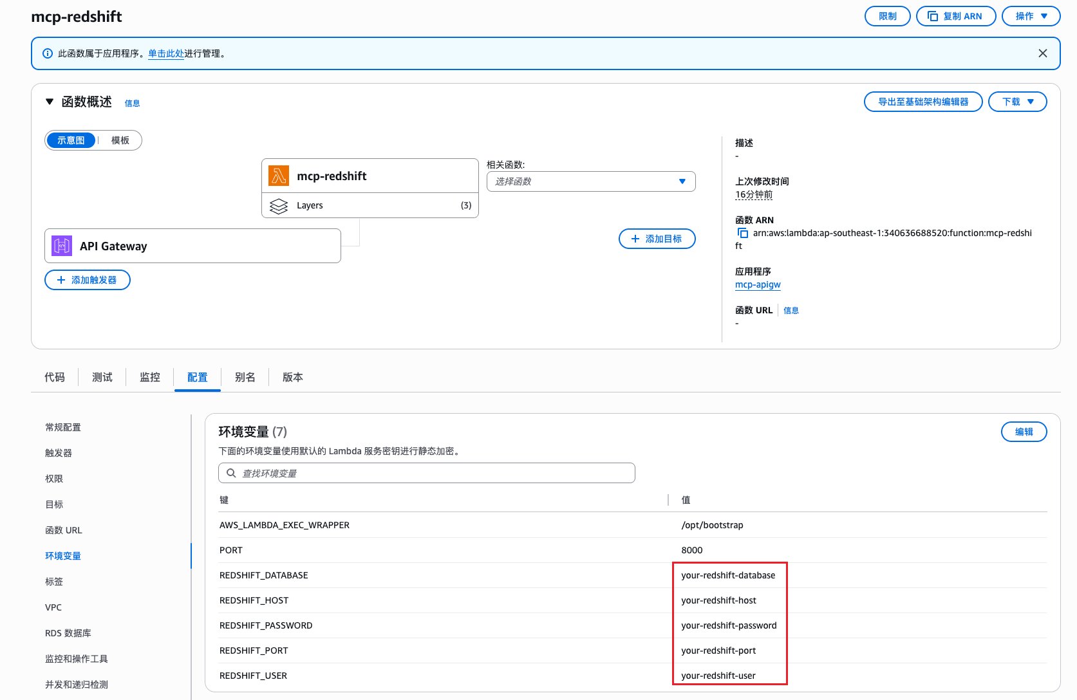
Task: Select 触发器 in the side menu
Action: pos(59,453)
